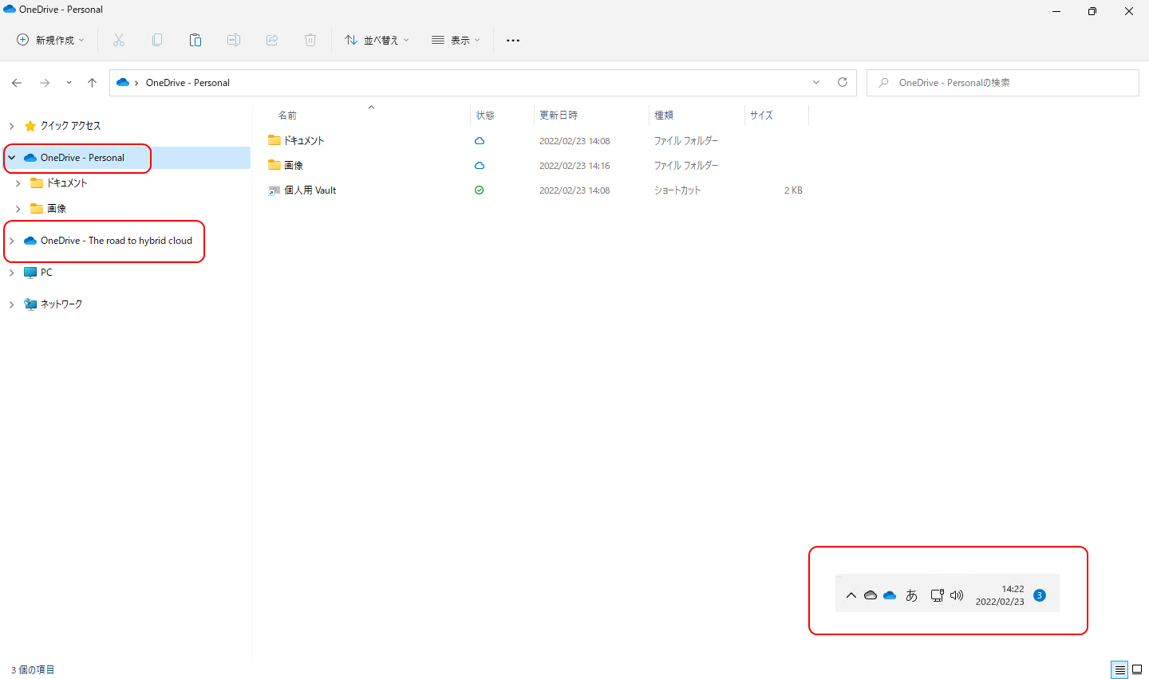Expand OneDrive - The road to hybrid cloud

11,241
